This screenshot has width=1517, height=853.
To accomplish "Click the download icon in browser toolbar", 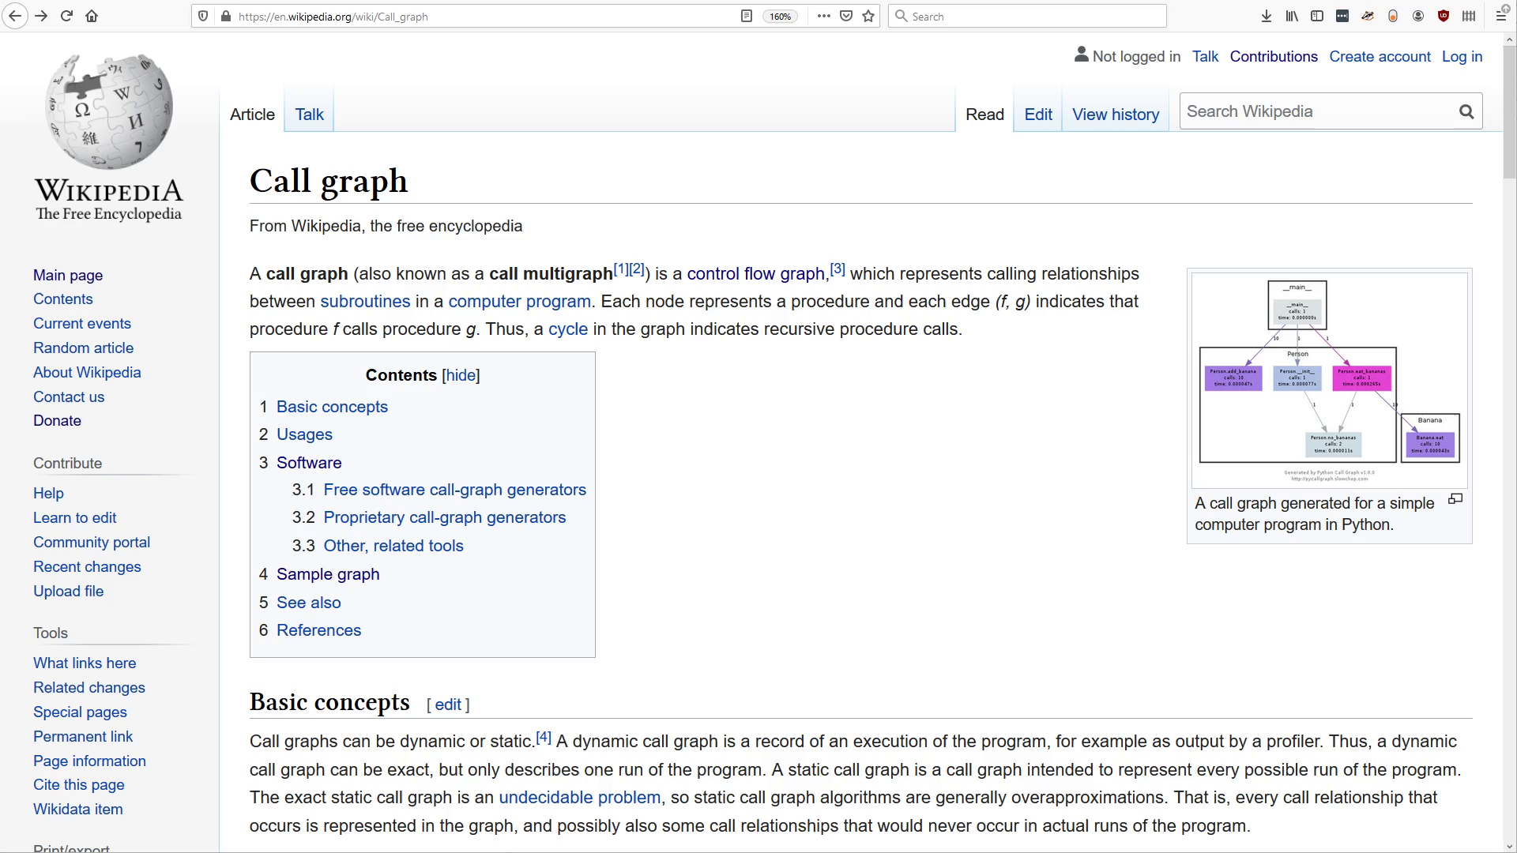I will pyautogui.click(x=1266, y=16).
